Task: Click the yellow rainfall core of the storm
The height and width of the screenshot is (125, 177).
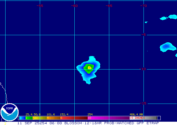Action: (89, 67)
